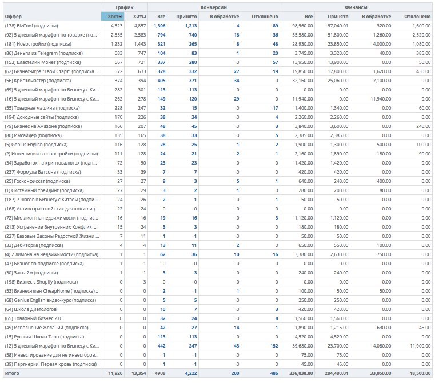
Task: Select the (64) Школа Диетологов offer
Action: pos(30,309)
